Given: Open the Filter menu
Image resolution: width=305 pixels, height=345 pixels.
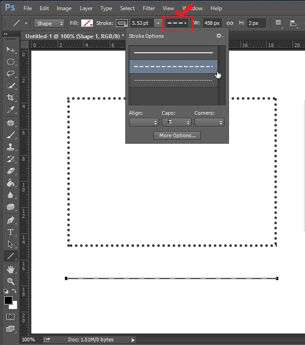Looking at the screenshot, I should coord(149,8).
